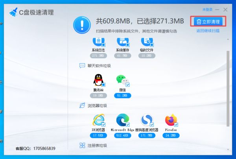Screen dimensions: 236x159
Task: Minimize the C盘极速清理 window
Action: coord(217,9)
